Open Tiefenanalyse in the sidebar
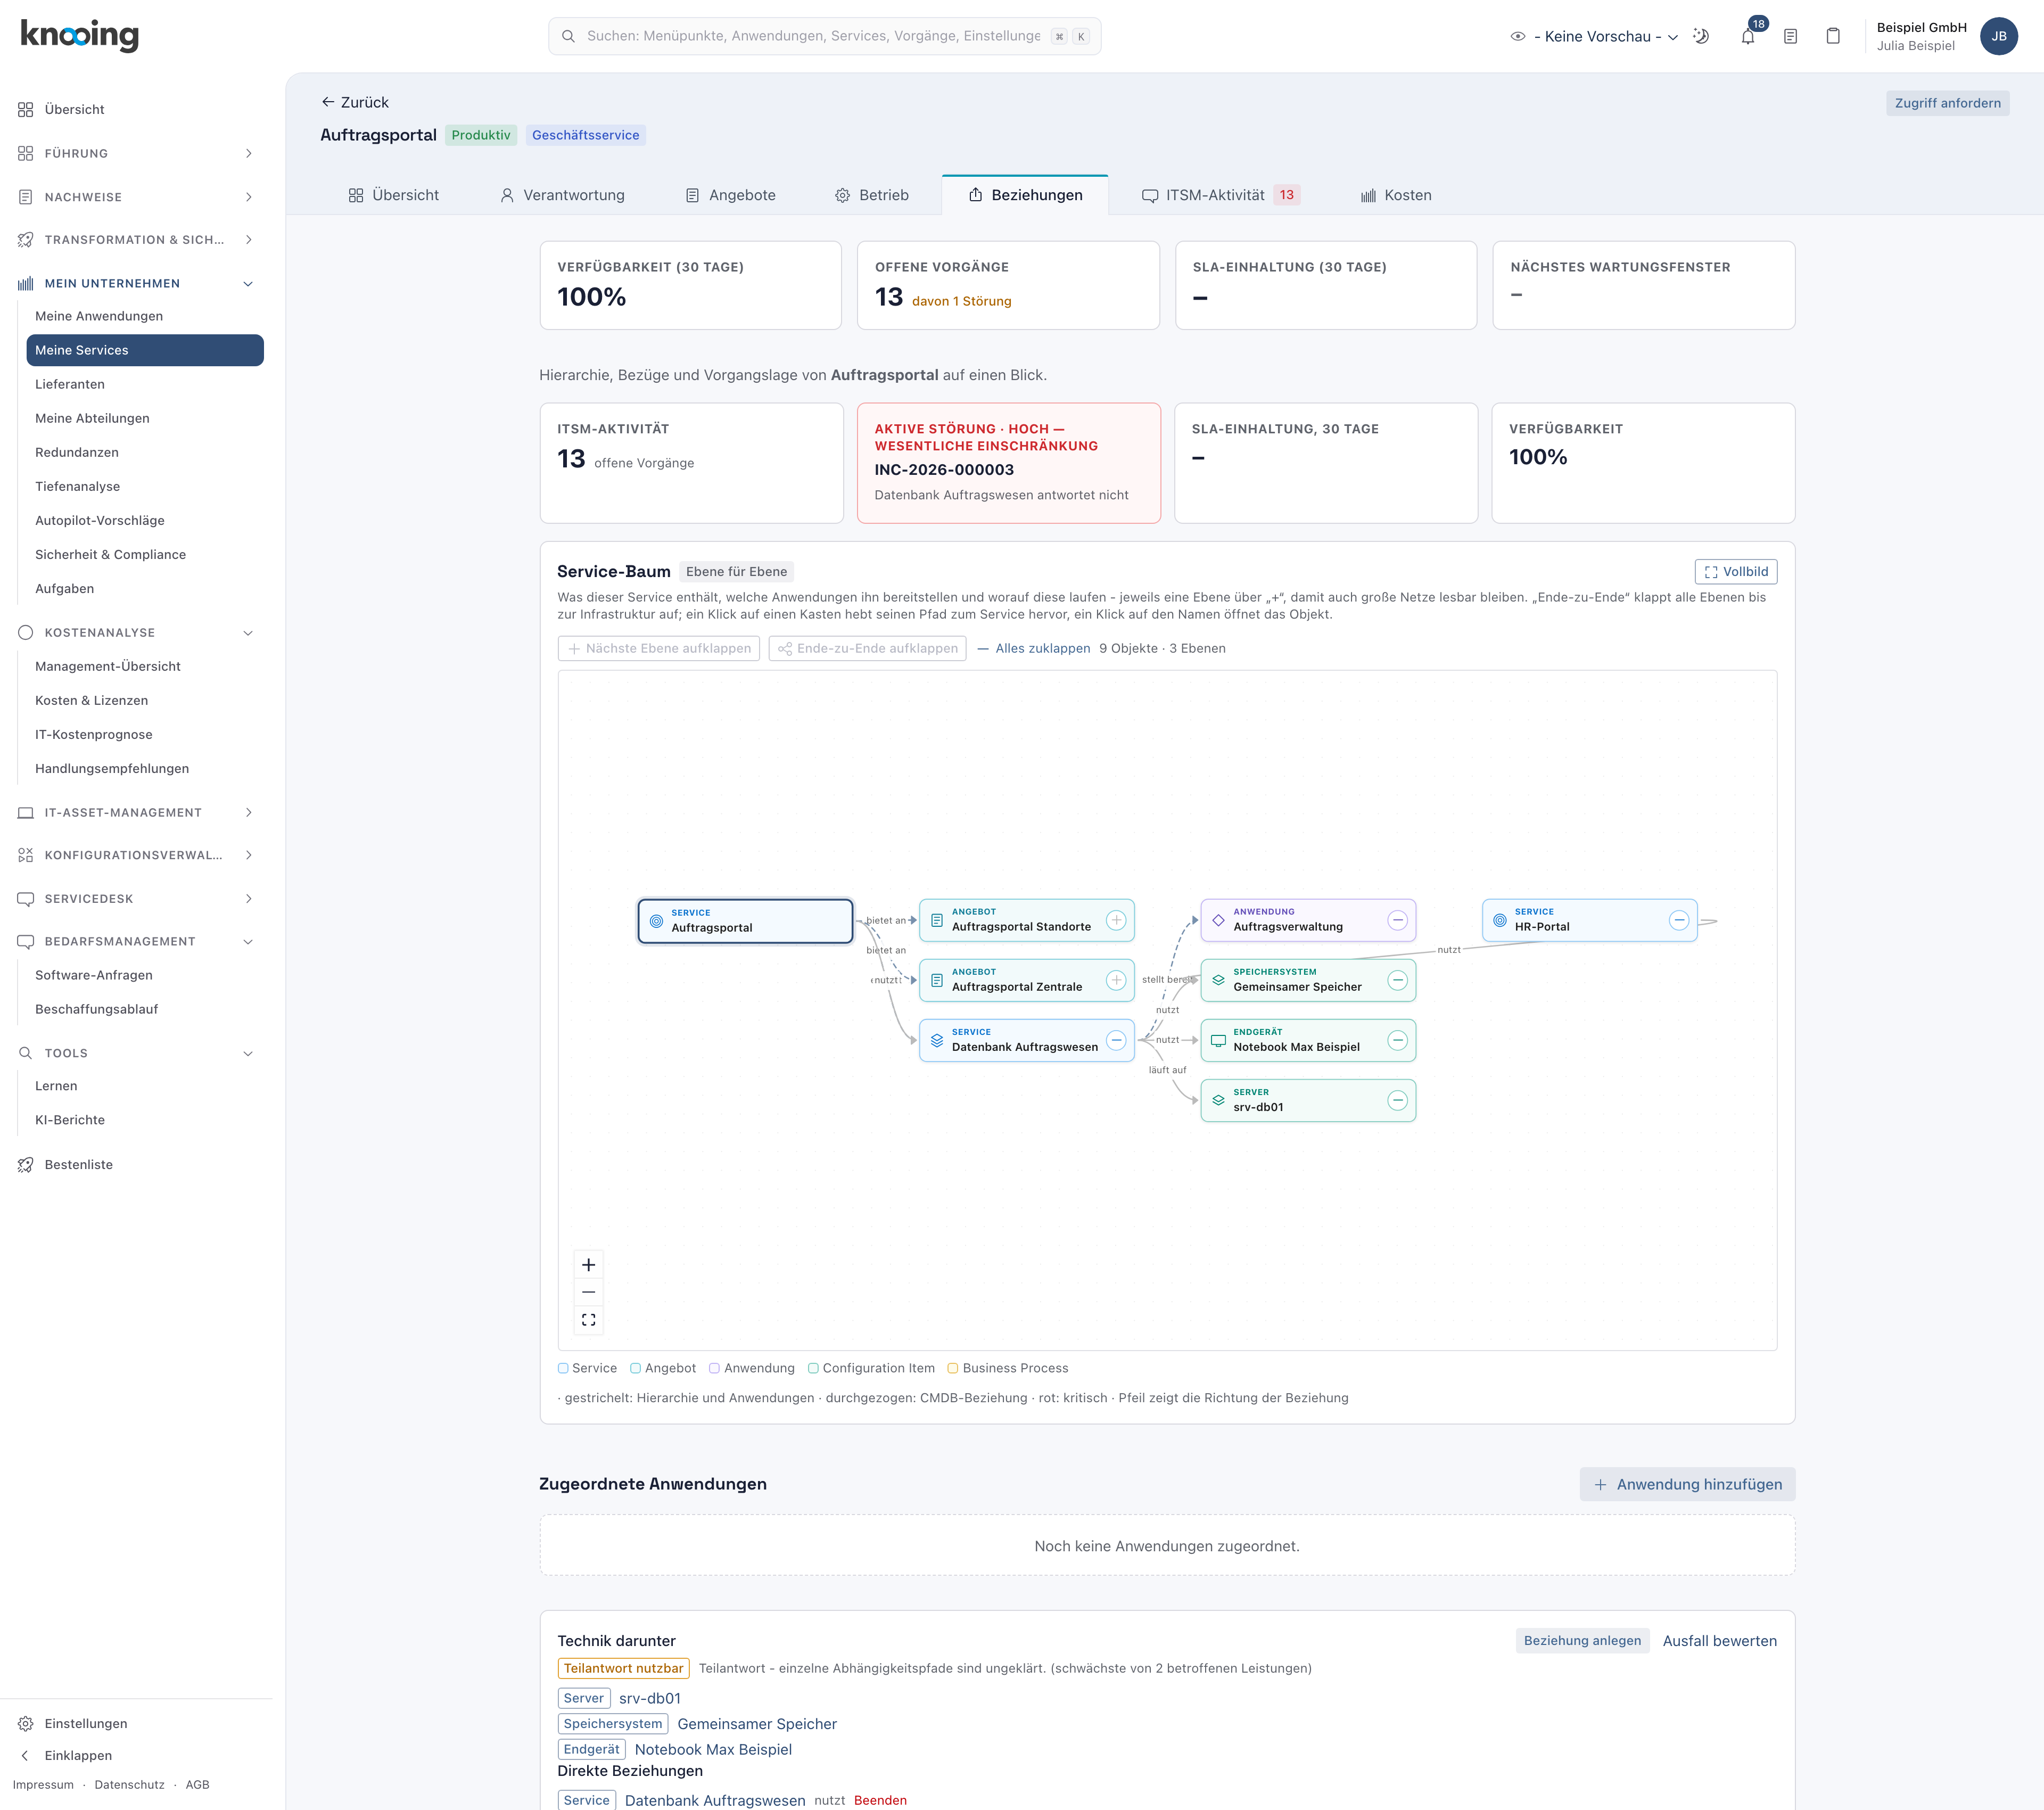Screen dimensions: 2044x1810 tap(145, 486)
